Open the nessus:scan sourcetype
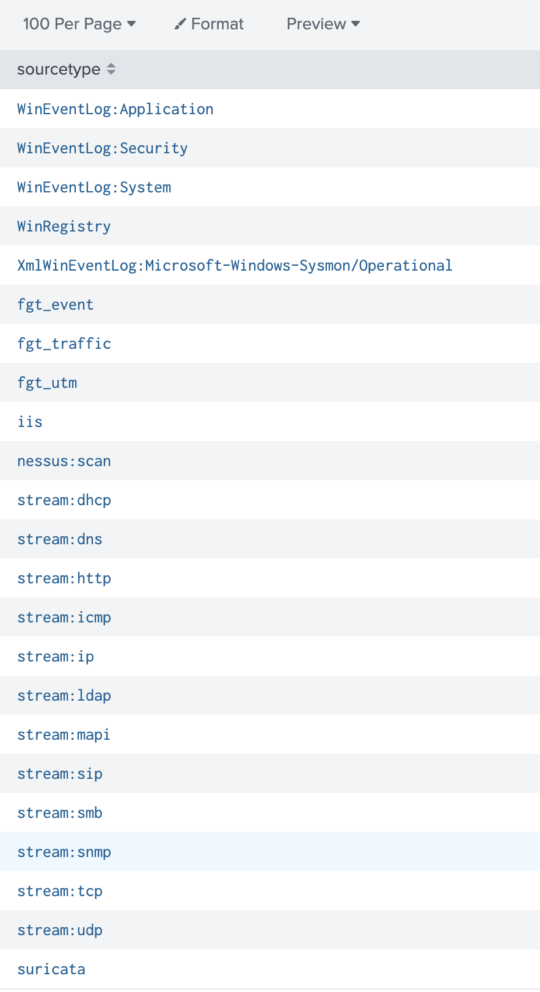Screen dimensions: 540x992 tap(64, 461)
